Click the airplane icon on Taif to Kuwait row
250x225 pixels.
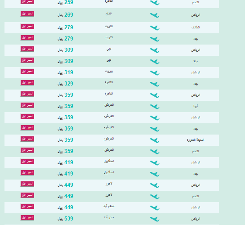[x=155, y=28]
